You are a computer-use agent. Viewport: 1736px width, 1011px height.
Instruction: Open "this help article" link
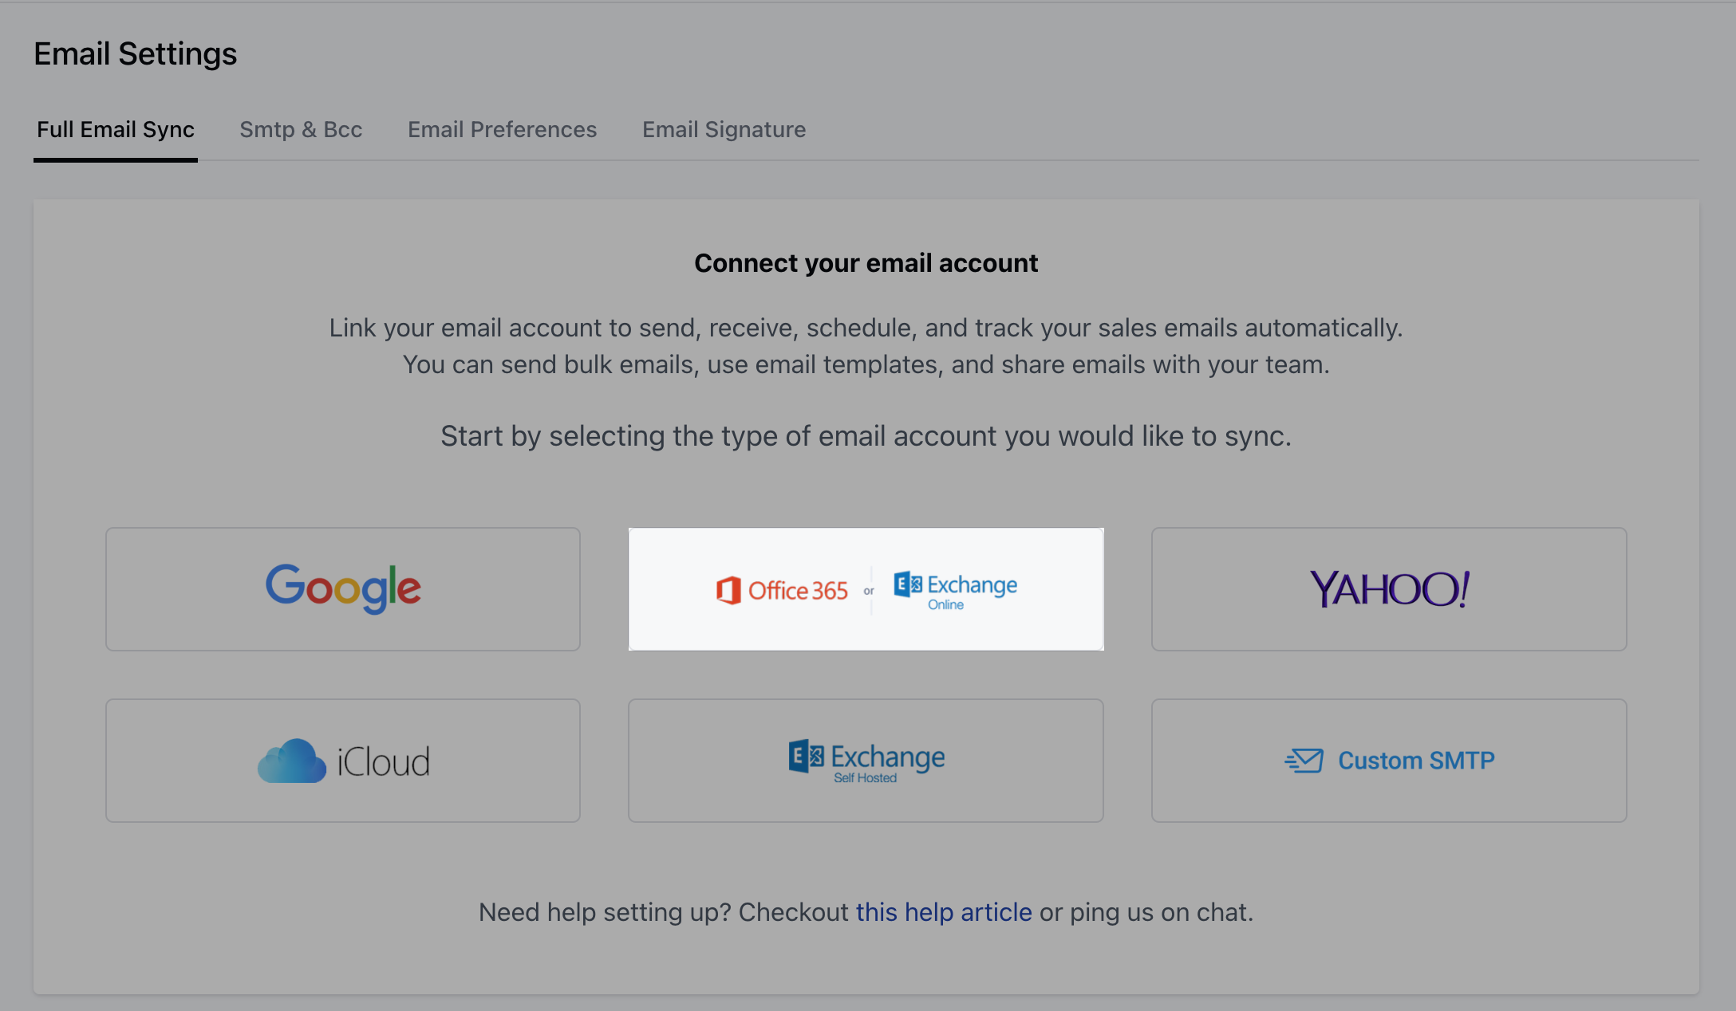[x=944, y=912]
